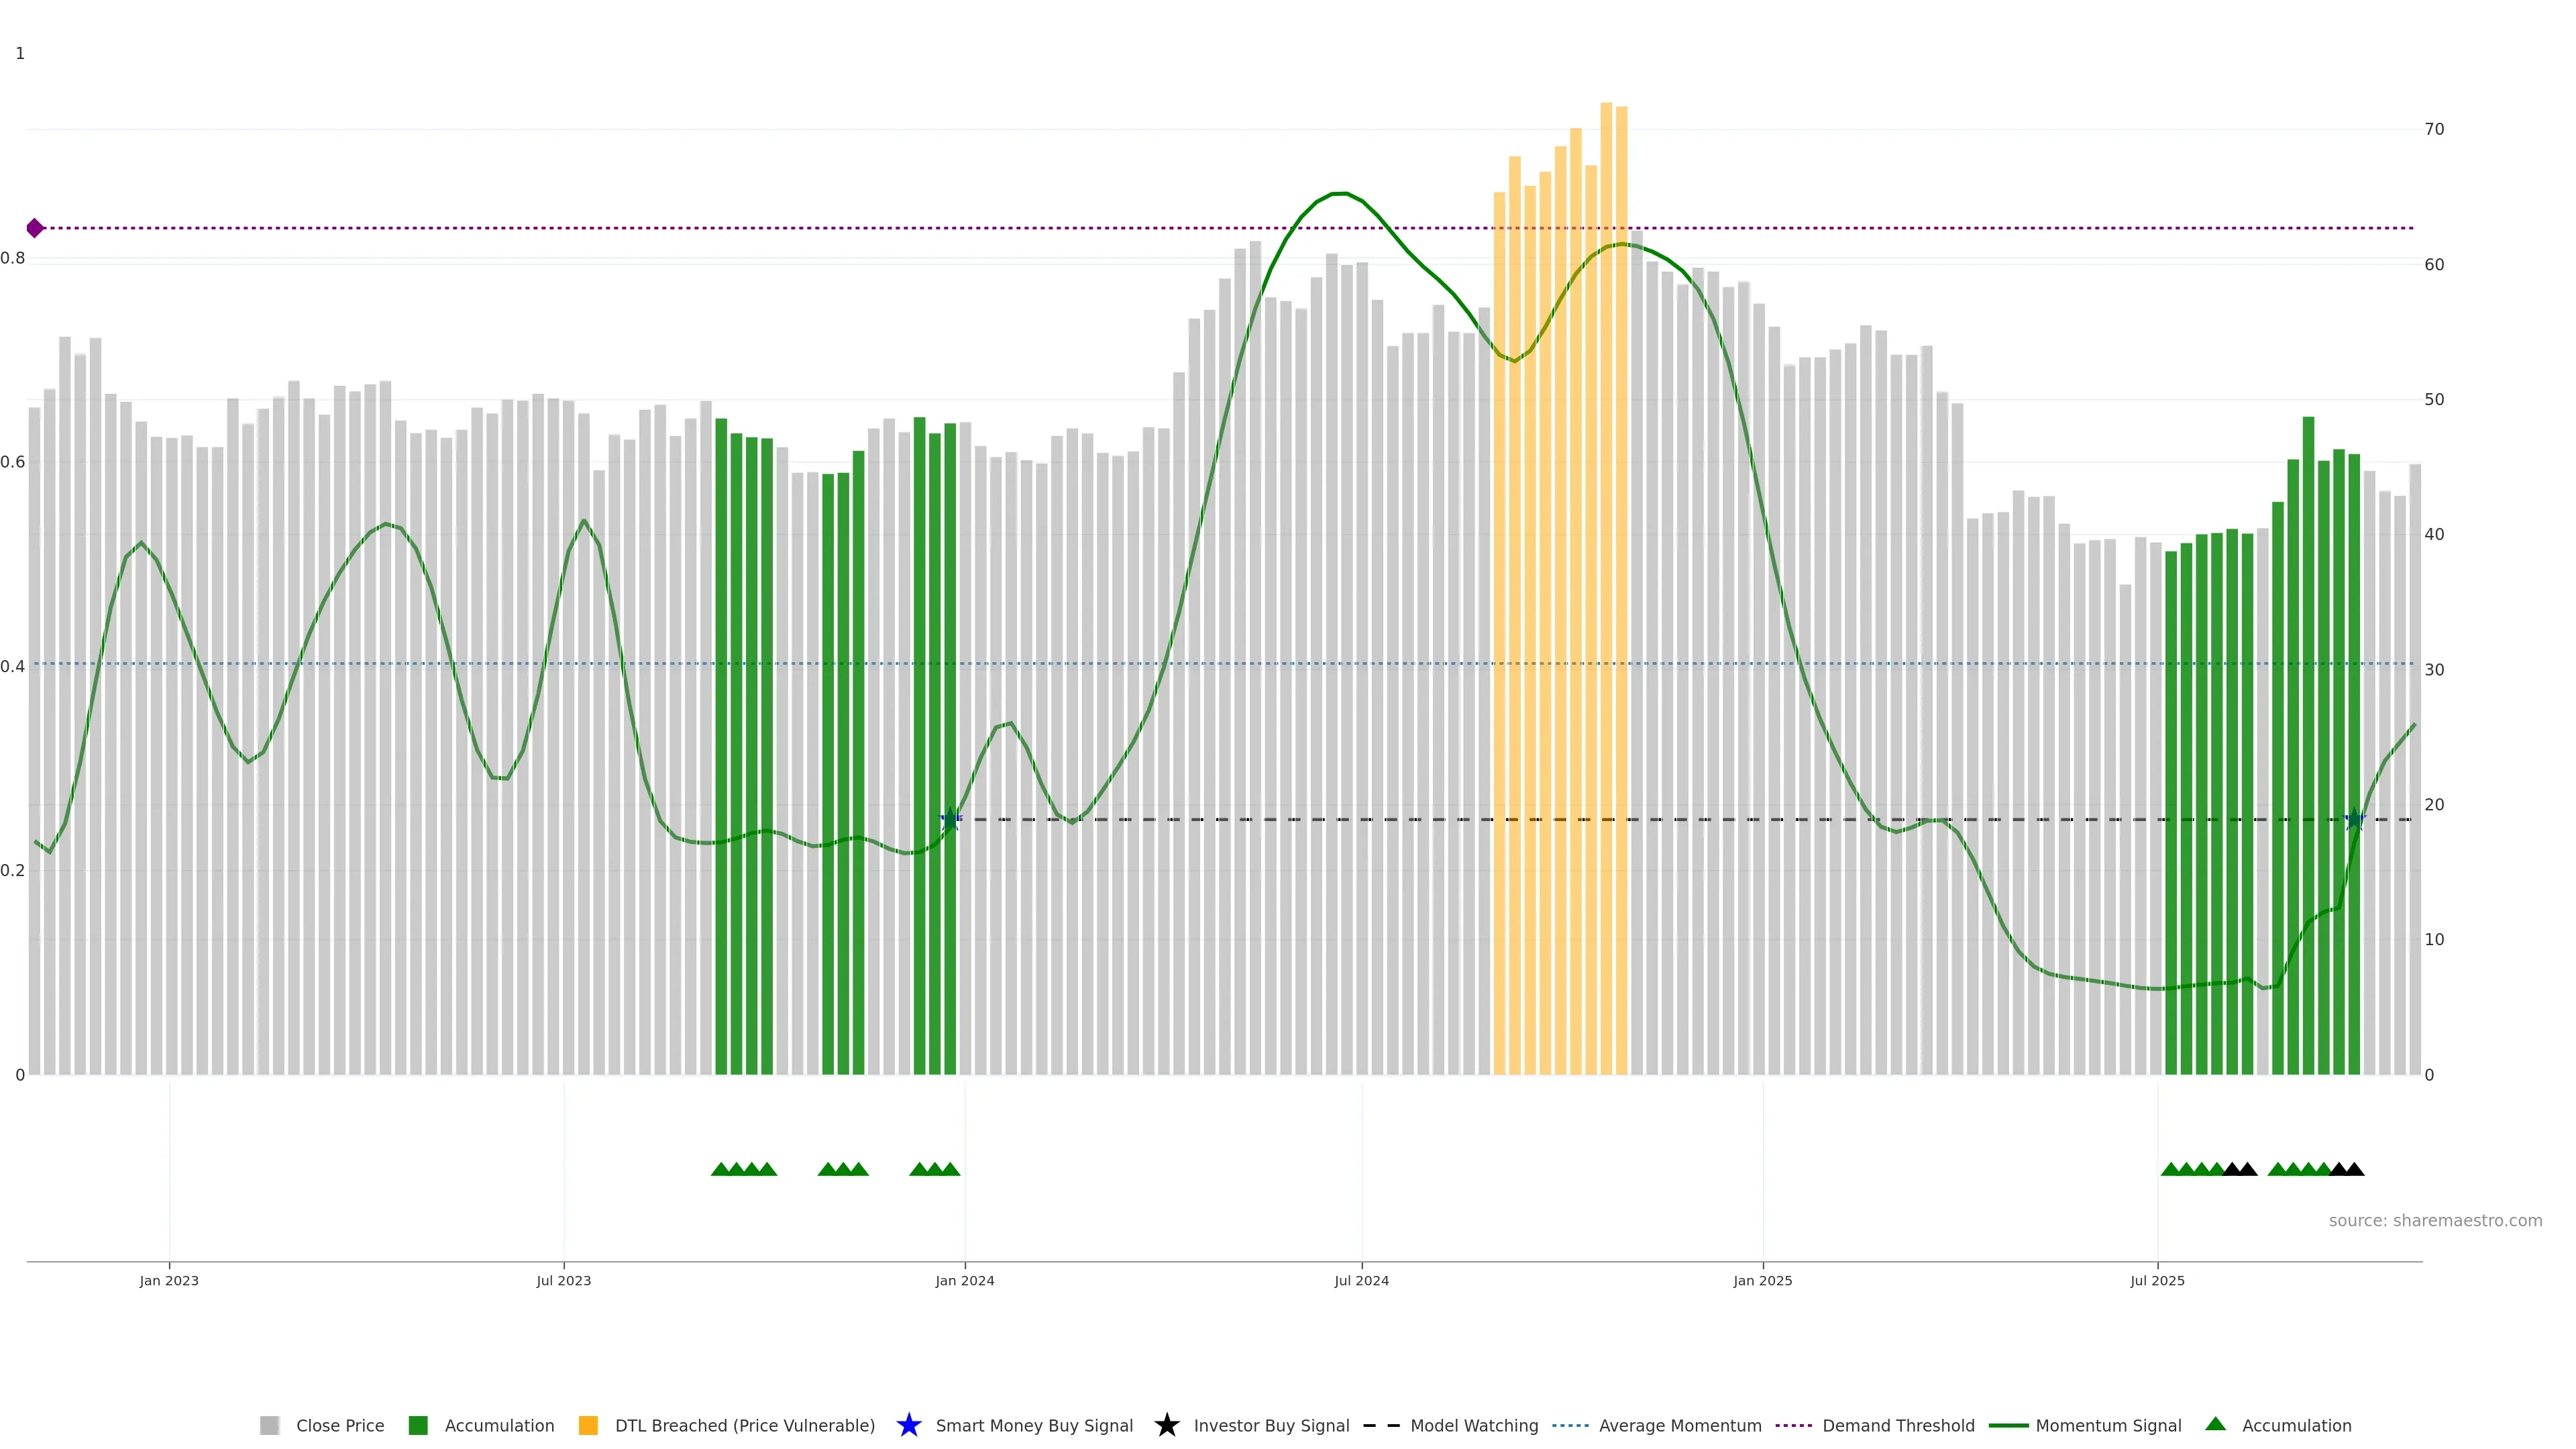Click the dotted Average Momentum legend line

pos(1570,1425)
